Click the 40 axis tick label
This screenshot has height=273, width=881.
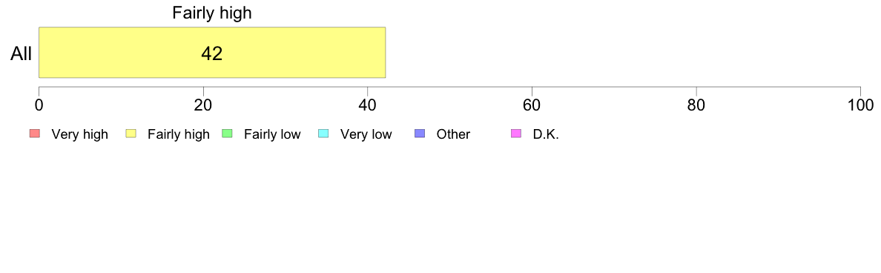pyautogui.click(x=368, y=105)
